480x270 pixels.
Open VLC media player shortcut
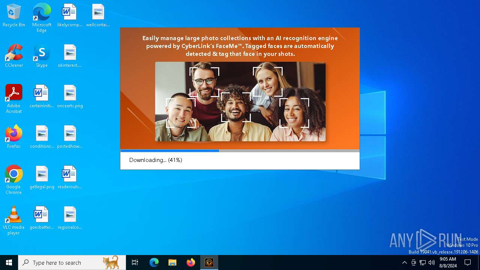[14, 220]
